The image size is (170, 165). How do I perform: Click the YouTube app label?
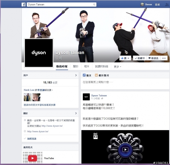(x=49, y=158)
